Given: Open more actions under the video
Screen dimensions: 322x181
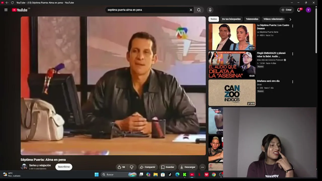Looking at the screenshot, I should [x=203, y=167].
